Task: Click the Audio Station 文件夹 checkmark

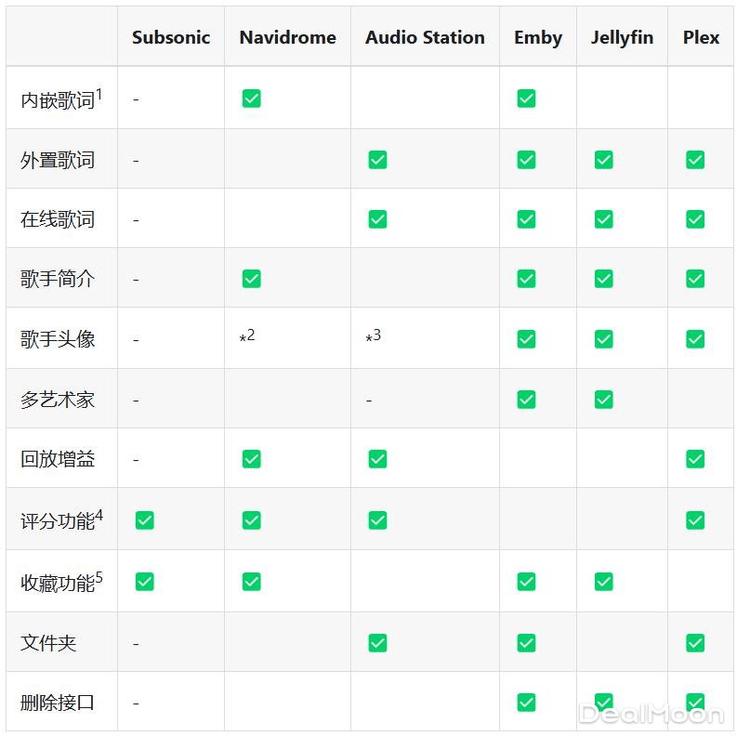Action: pyautogui.click(x=377, y=643)
